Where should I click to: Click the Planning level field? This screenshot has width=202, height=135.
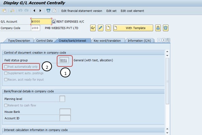tap(62, 99)
